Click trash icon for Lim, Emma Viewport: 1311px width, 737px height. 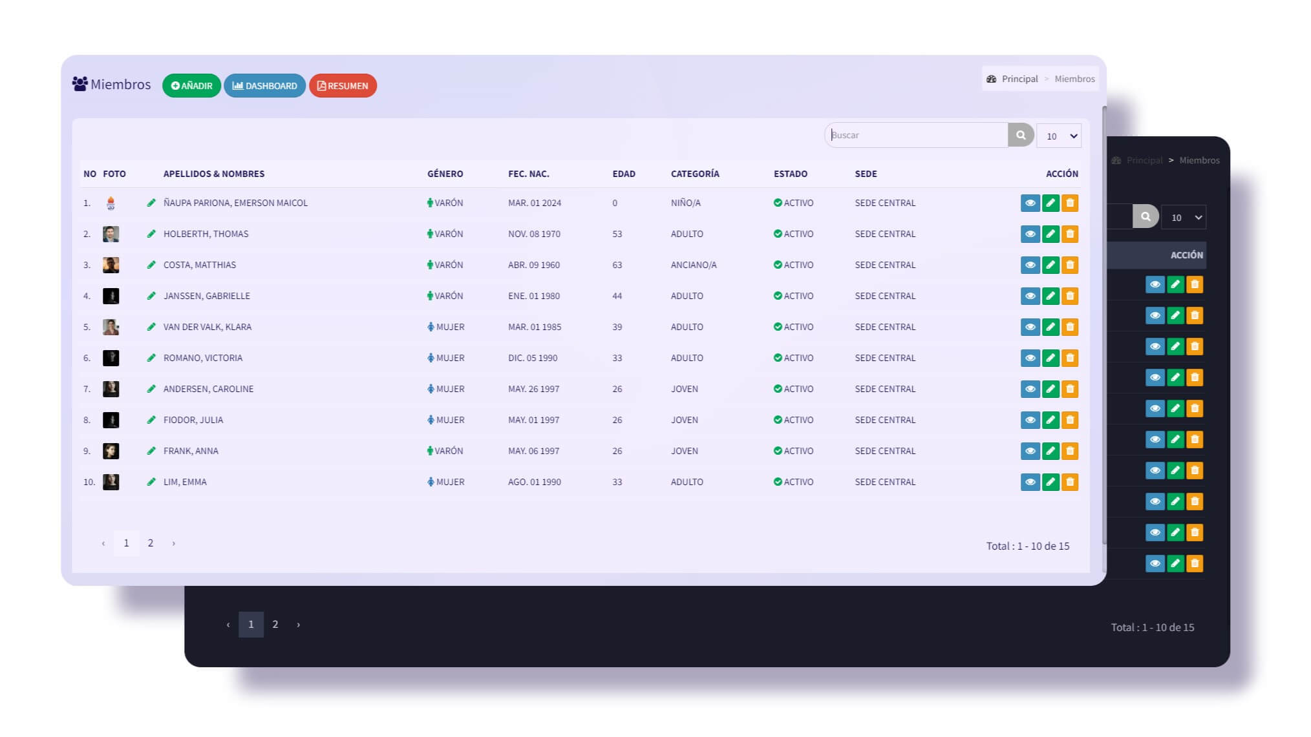(x=1070, y=482)
